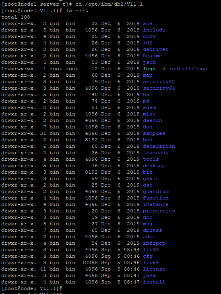221x294 pixels.
Task: Click the 'das' directory name
Action: (x=147, y=127)
